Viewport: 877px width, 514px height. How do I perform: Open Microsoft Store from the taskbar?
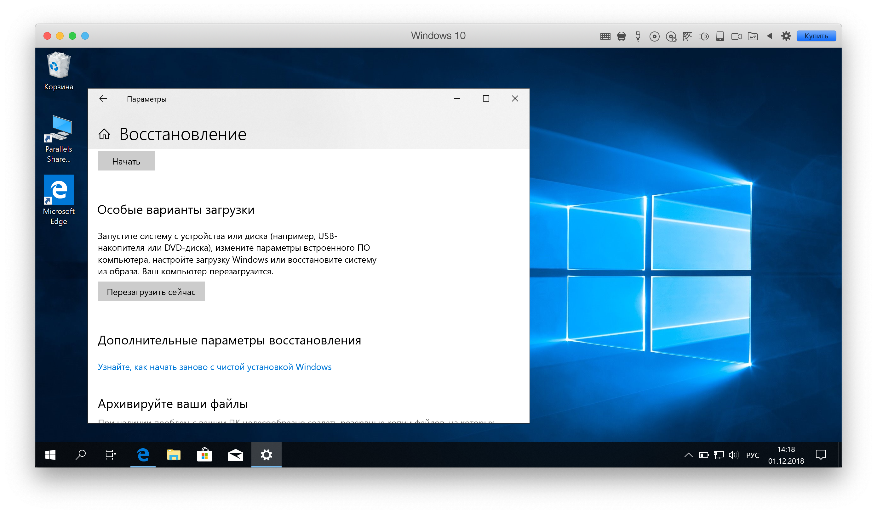click(x=204, y=455)
